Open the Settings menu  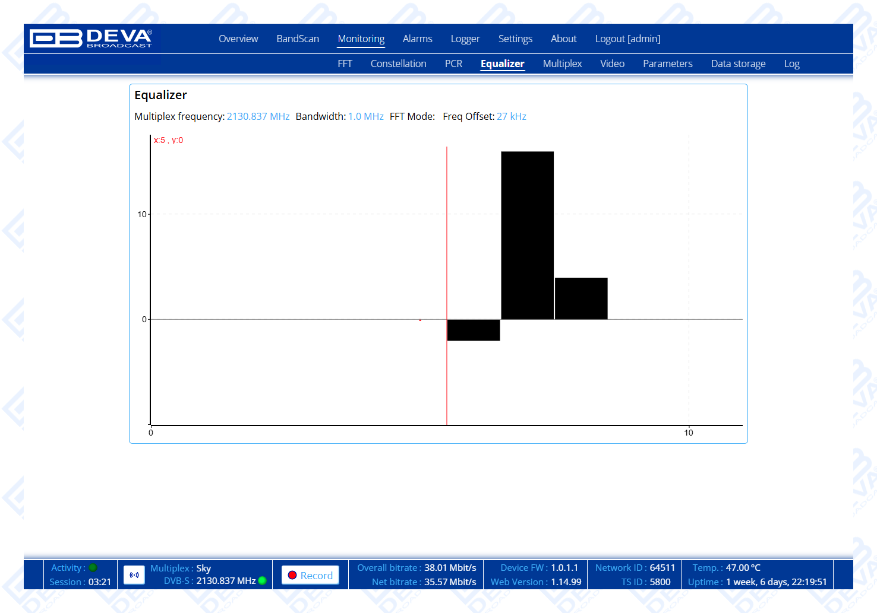pyautogui.click(x=515, y=39)
